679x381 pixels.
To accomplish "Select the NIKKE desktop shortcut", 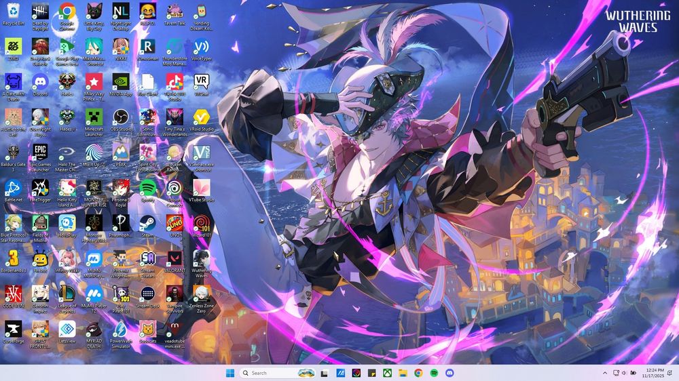I will tap(121, 49).
